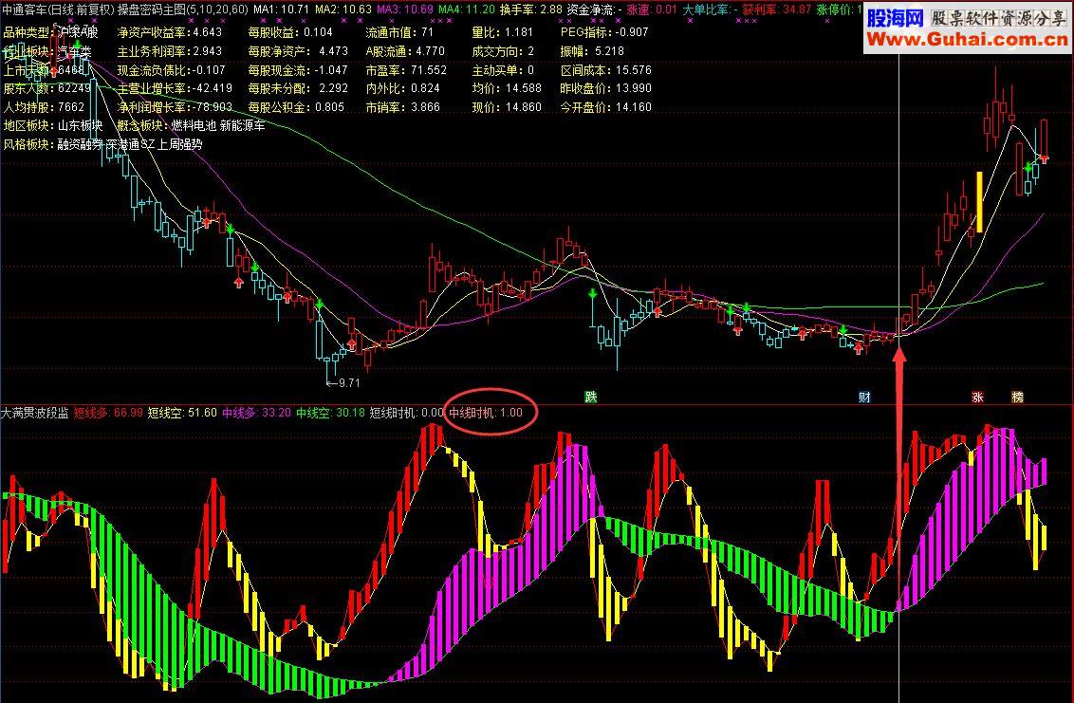Click the 每股收益: 0.104 field
Viewport: 1074px width, 703px height.
290,32
